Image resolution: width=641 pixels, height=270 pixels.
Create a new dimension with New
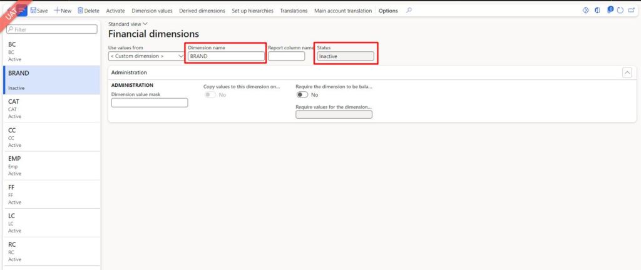(x=63, y=11)
